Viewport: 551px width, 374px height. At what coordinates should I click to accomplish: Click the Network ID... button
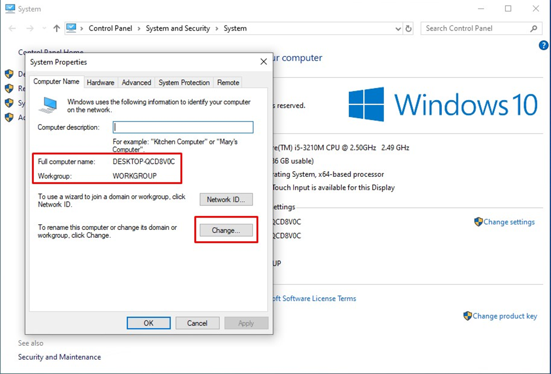coord(226,199)
